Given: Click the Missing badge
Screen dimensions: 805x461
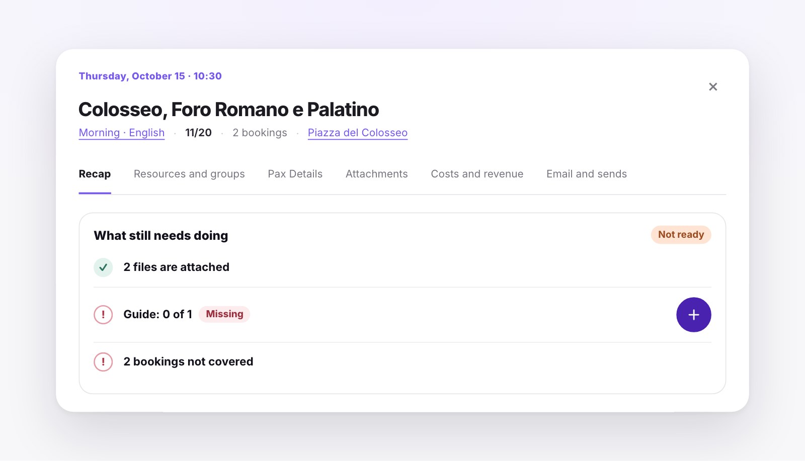Looking at the screenshot, I should point(224,314).
